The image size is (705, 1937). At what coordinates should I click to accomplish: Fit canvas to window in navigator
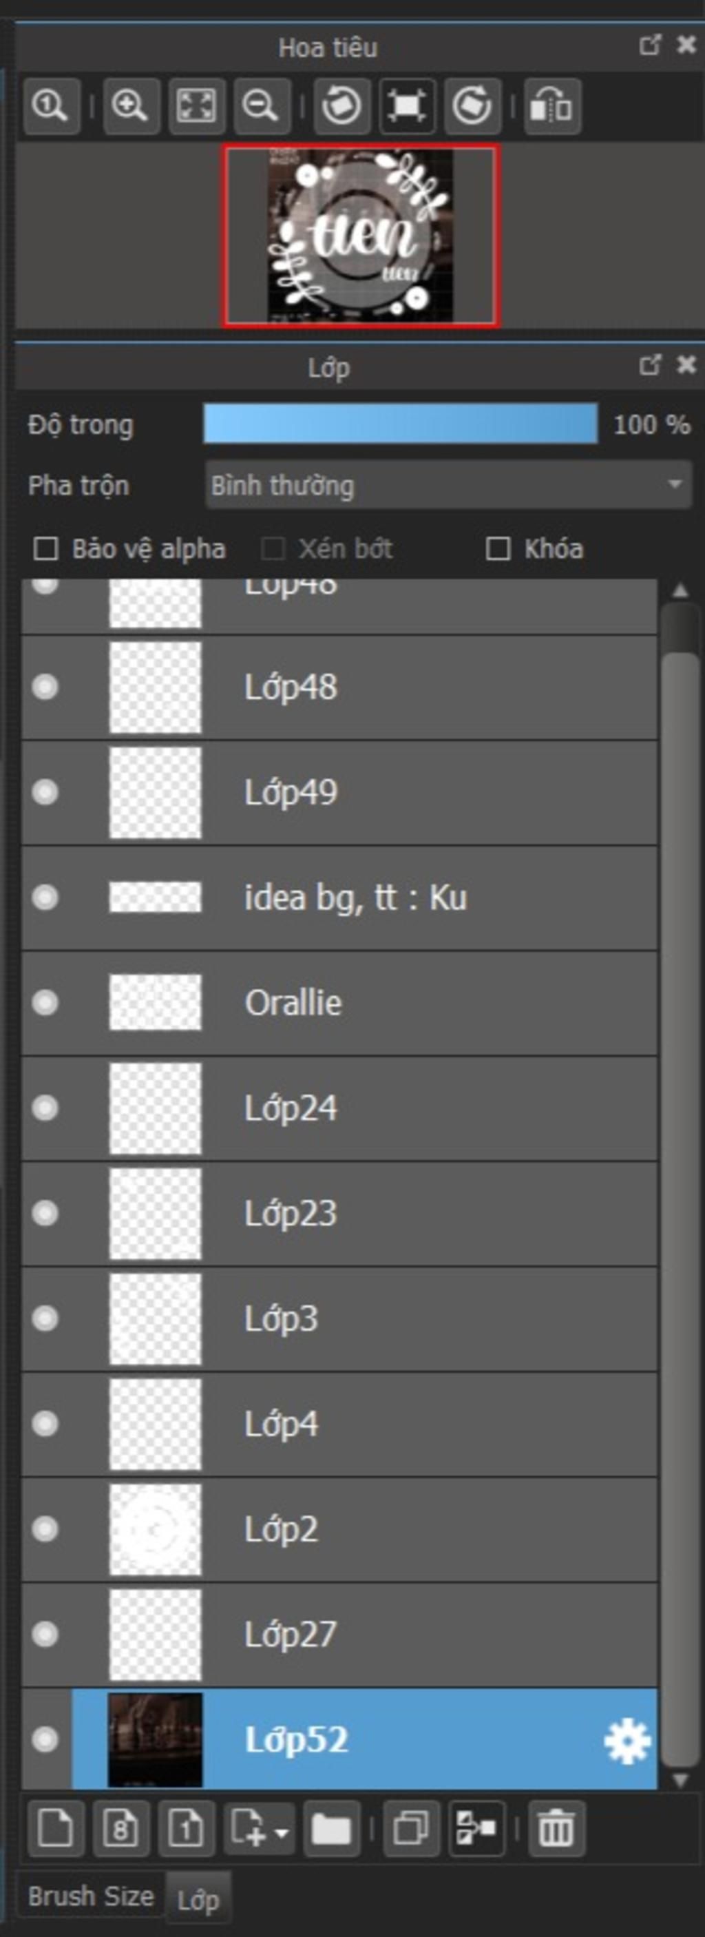pyautogui.click(x=196, y=106)
